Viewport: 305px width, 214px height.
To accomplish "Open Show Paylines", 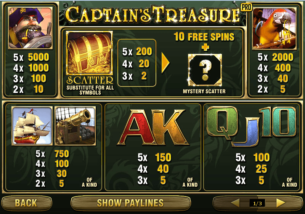I will coord(131,203).
